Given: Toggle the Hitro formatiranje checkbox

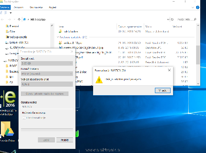Looking at the screenshot, I should click(24, 118).
